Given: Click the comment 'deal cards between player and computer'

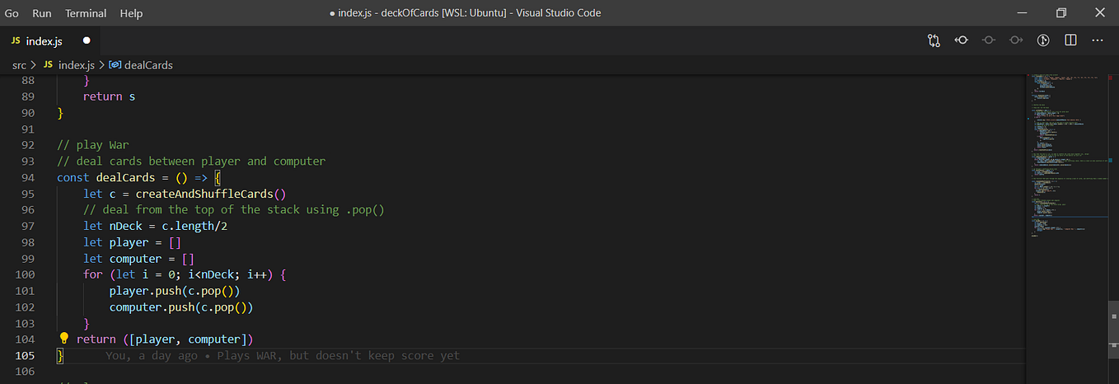Looking at the screenshot, I should tap(191, 161).
